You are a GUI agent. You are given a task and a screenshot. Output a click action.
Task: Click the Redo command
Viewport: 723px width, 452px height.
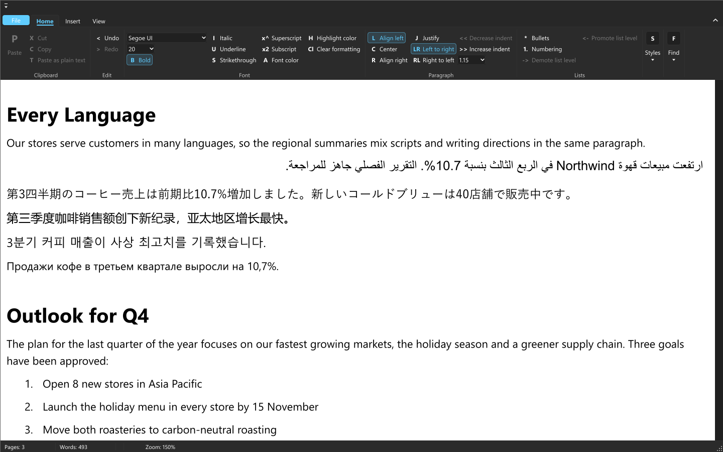(x=107, y=49)
